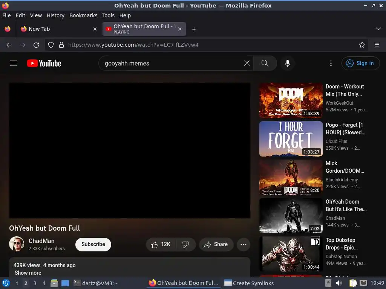Click Mick Gordon DOOM 8:20 thumbnail
This screenshot has height=289, width=386.
point(291,177)
